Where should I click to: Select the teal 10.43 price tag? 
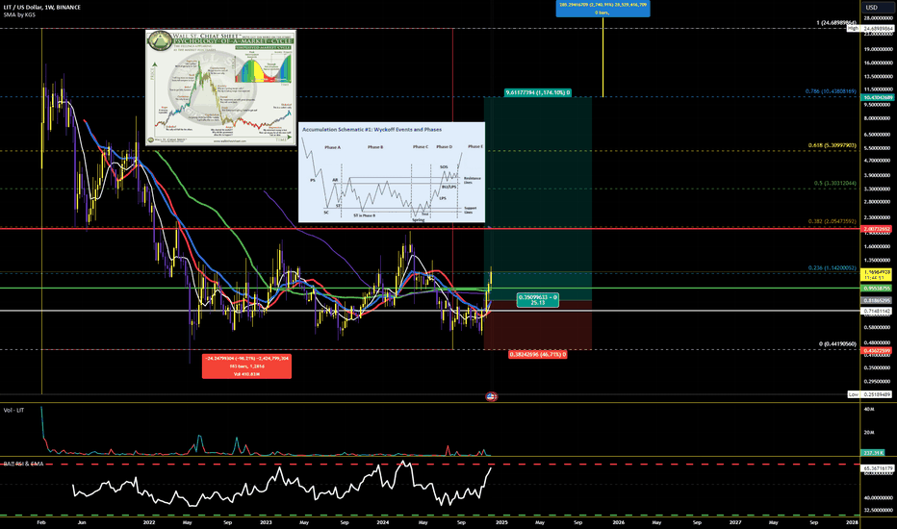click(x=877, y=97)
